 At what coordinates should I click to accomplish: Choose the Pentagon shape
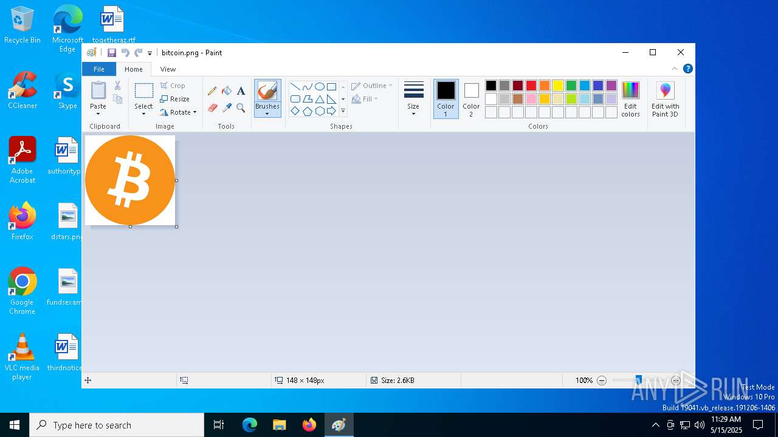coord(307,111)
